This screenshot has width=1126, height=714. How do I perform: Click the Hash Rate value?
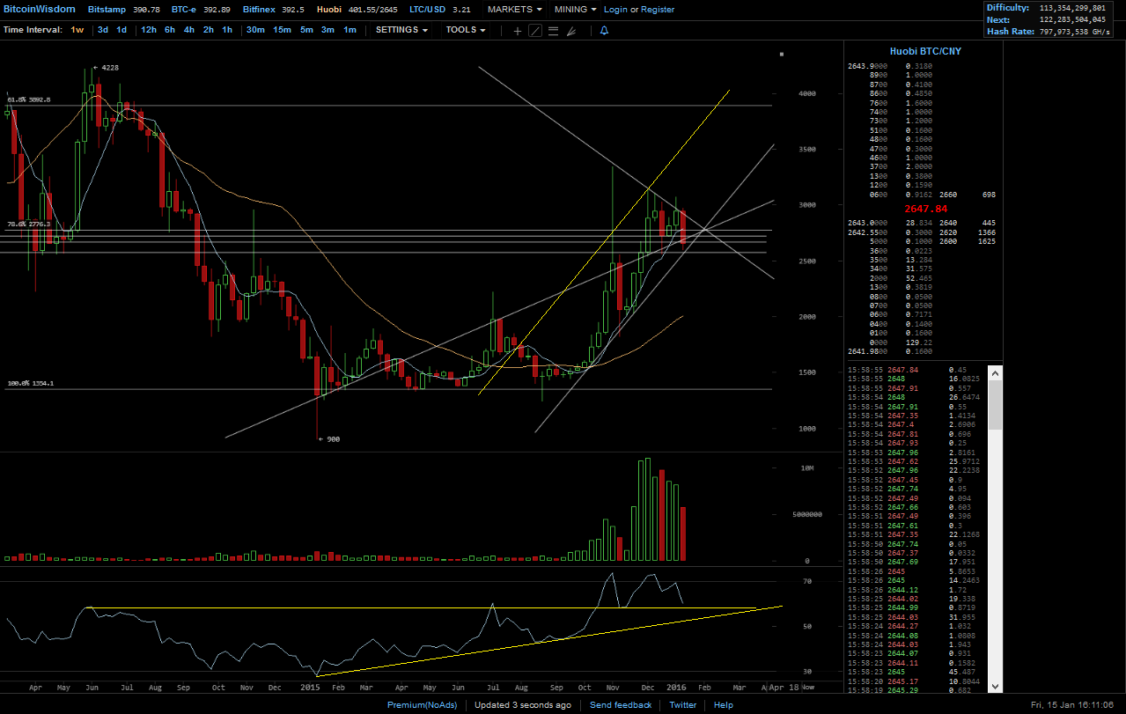click(1077, 31)
